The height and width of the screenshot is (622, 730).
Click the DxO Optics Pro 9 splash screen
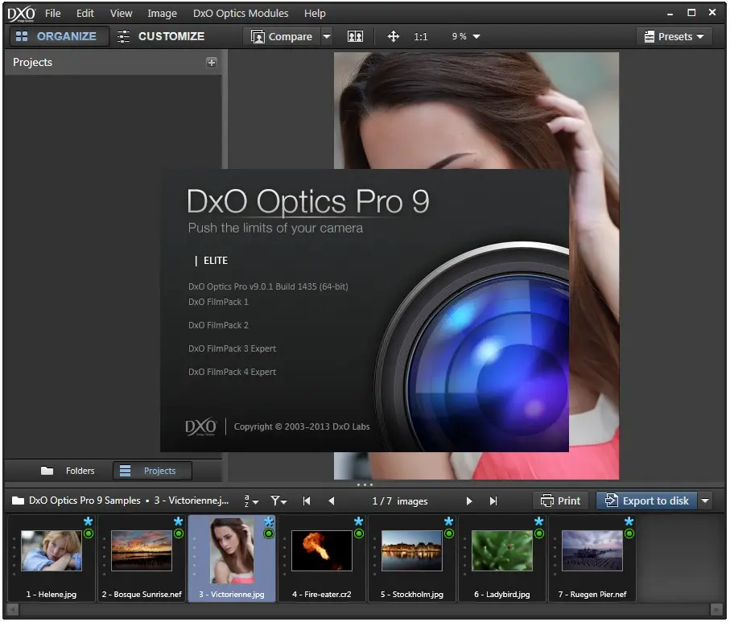click(x=365, y=310)
